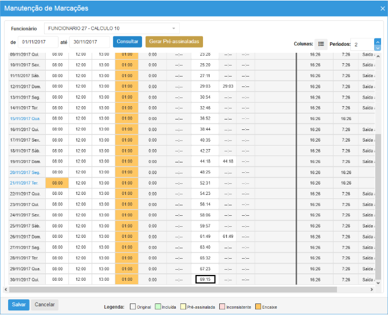Click the Original legend swatch
The height and width of the screenshot is (315, 388).
133,306
